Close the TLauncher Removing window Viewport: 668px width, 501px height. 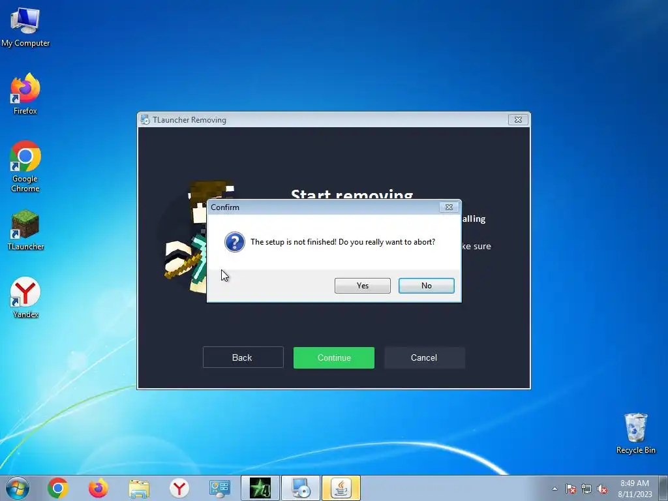click(518, 120)
